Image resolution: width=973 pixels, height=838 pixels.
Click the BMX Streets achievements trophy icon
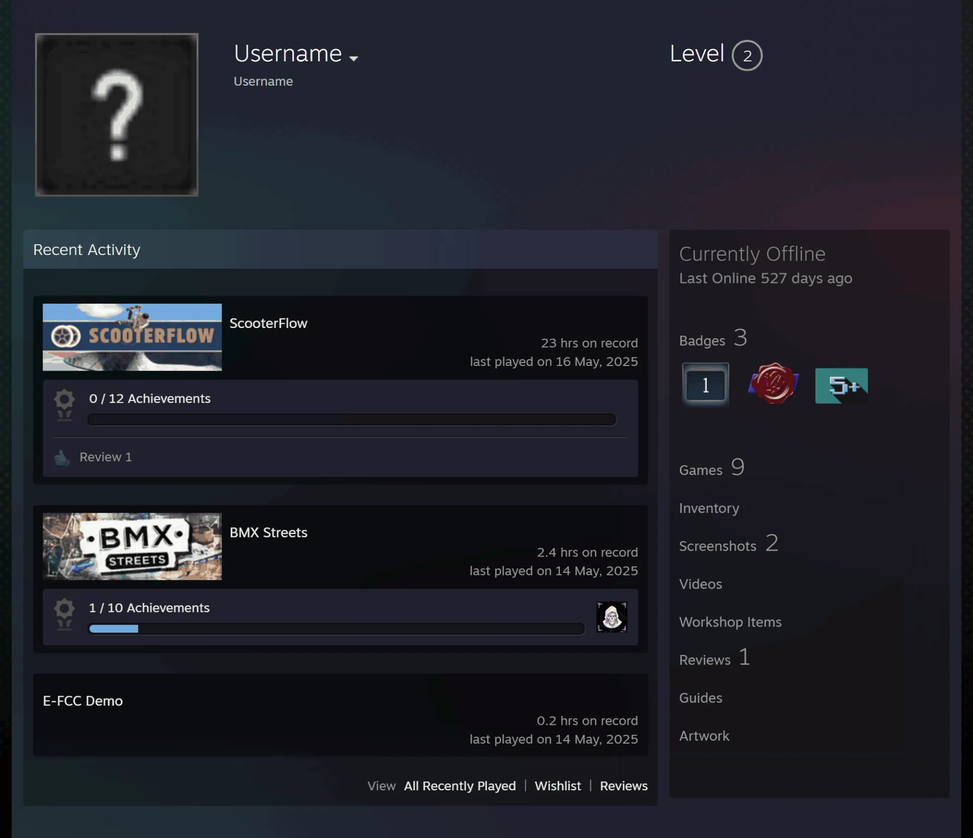tap(64, 614)
